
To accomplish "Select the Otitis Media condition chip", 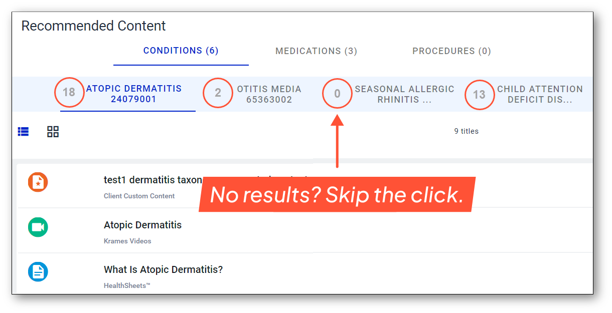I will pos(268,94).
